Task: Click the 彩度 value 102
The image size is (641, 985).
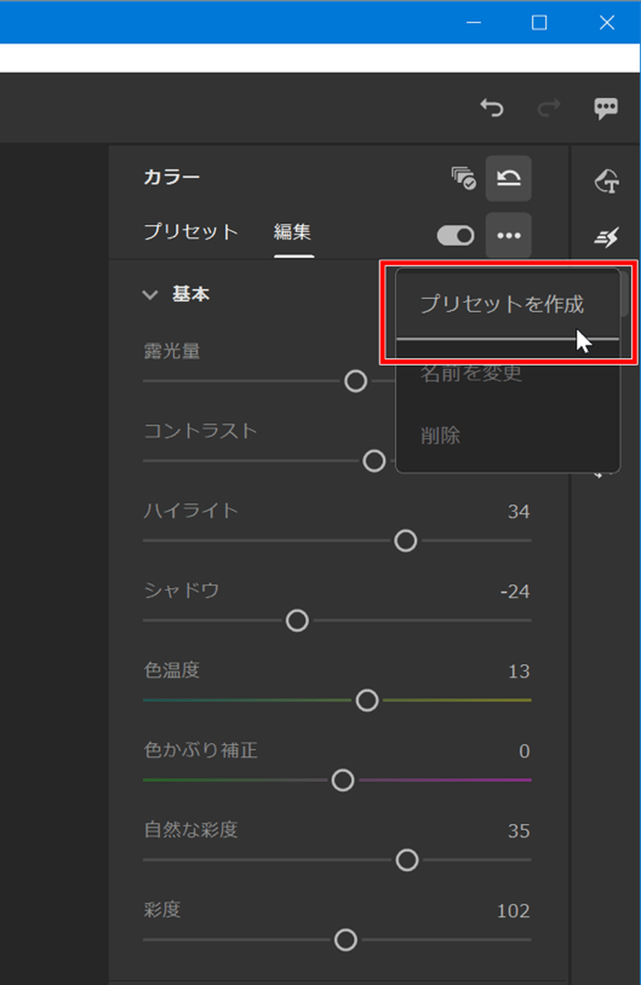Action: tap(513, 911)
